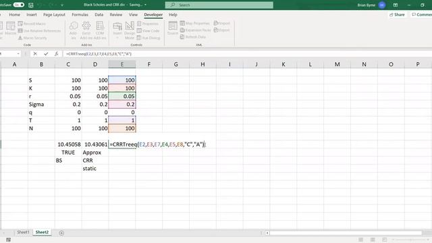Click inside the formula bar text
432x243 pixels.
[x=99, y=54]
